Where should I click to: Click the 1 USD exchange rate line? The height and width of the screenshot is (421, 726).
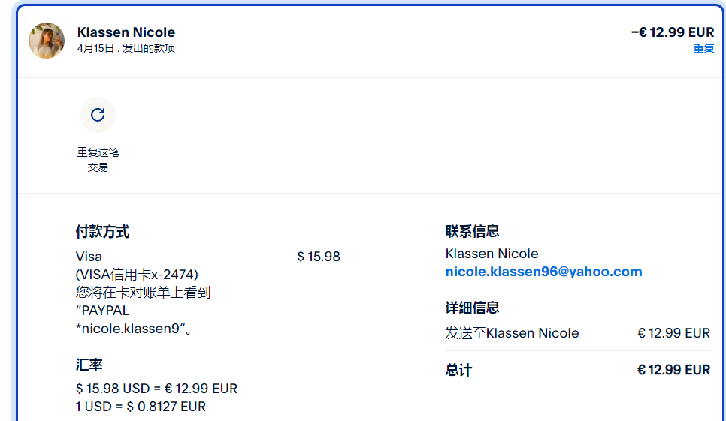141,407
